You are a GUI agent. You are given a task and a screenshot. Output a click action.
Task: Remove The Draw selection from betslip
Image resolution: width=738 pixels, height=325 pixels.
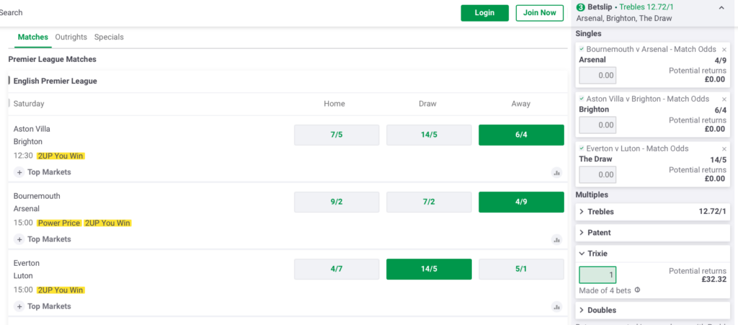[724, 148]
